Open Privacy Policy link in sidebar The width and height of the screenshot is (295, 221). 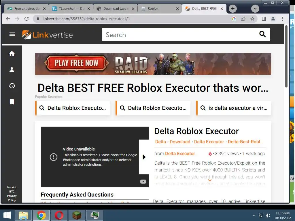point(12,198)
